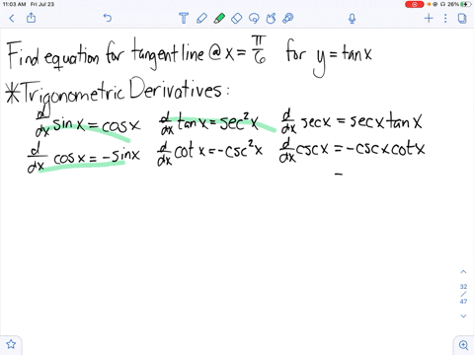Toggle the favorite star icon
The image size is (474, 355).
(x=11, y=344)
